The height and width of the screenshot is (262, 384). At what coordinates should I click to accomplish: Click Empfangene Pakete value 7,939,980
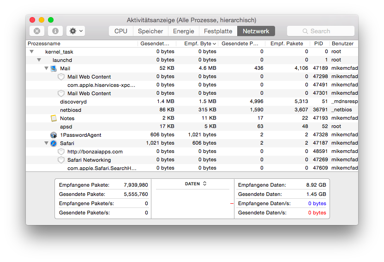(136, 185)
